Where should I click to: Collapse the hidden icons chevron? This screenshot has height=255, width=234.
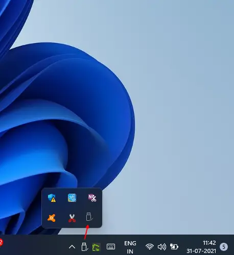coord(72,247)
